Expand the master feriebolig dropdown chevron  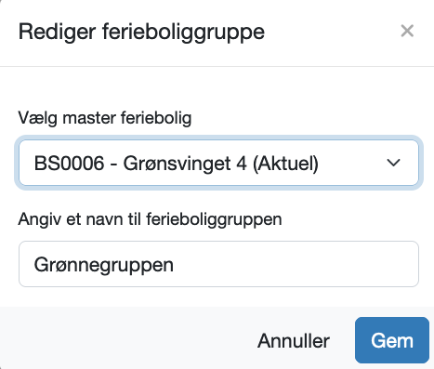click(393, 163)
